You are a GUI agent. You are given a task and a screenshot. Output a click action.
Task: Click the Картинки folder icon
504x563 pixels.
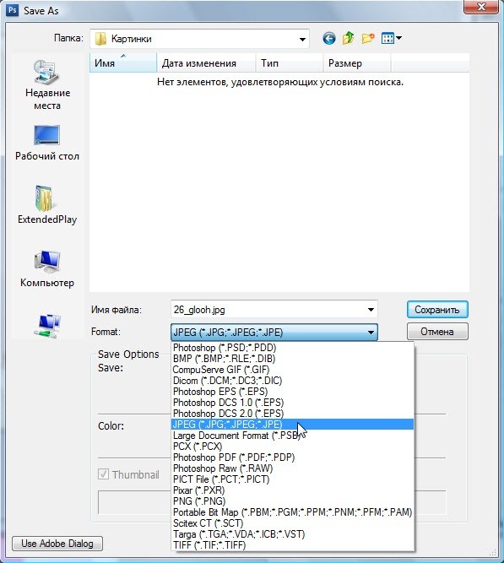pyautogui.click(x=100, y=39)
